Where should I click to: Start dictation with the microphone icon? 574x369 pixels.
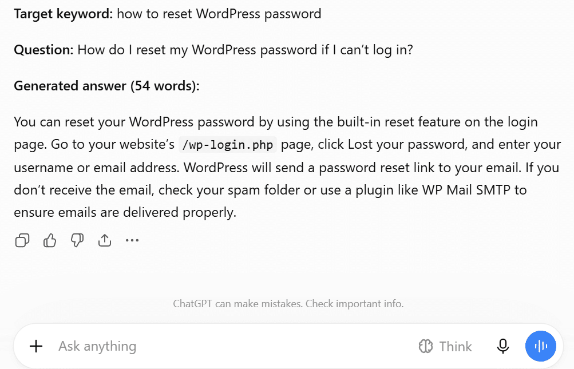point(503,346)
